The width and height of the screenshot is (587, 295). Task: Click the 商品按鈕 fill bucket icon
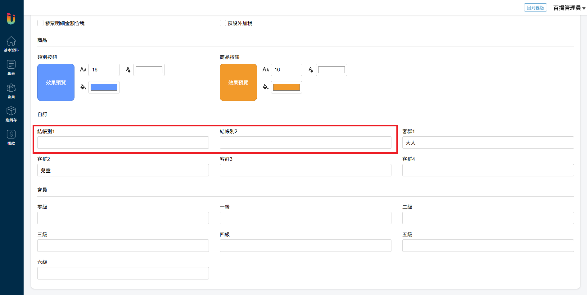click(265, 87)
